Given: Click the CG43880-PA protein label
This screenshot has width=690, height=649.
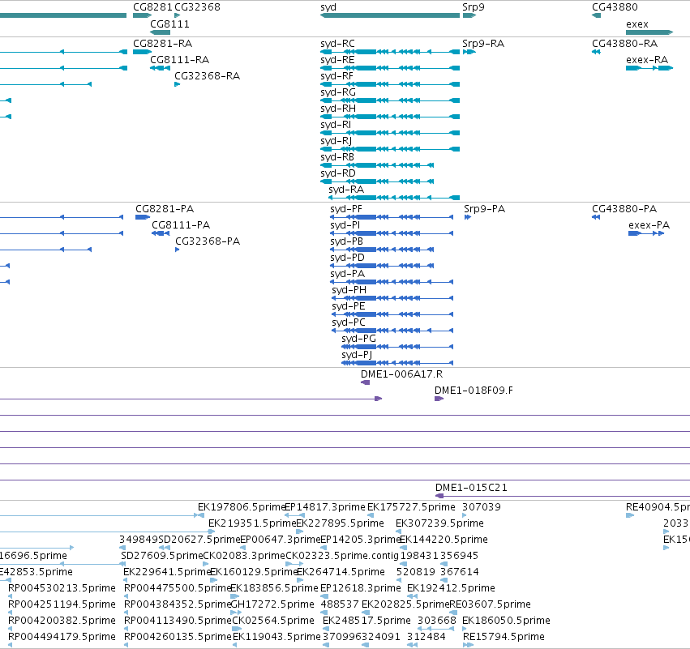Looking at the screenshot, I should point(624,209).
